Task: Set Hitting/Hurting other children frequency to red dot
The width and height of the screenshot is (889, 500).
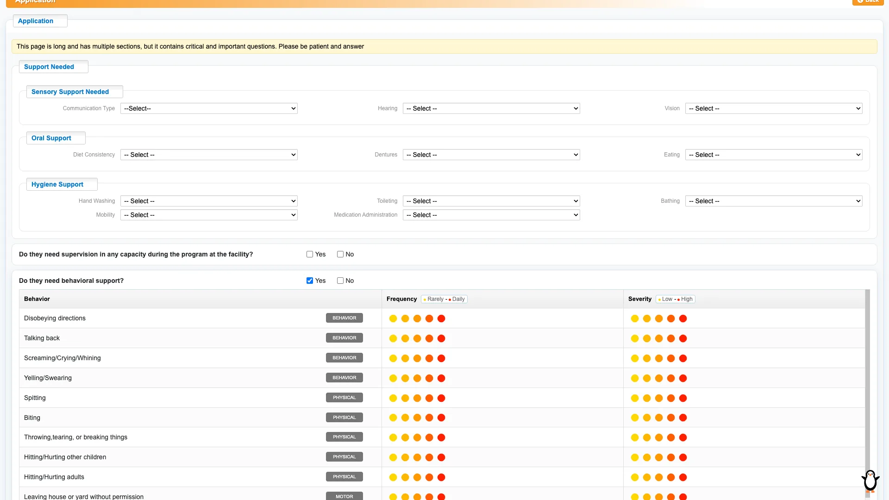Action: [441, 457]
